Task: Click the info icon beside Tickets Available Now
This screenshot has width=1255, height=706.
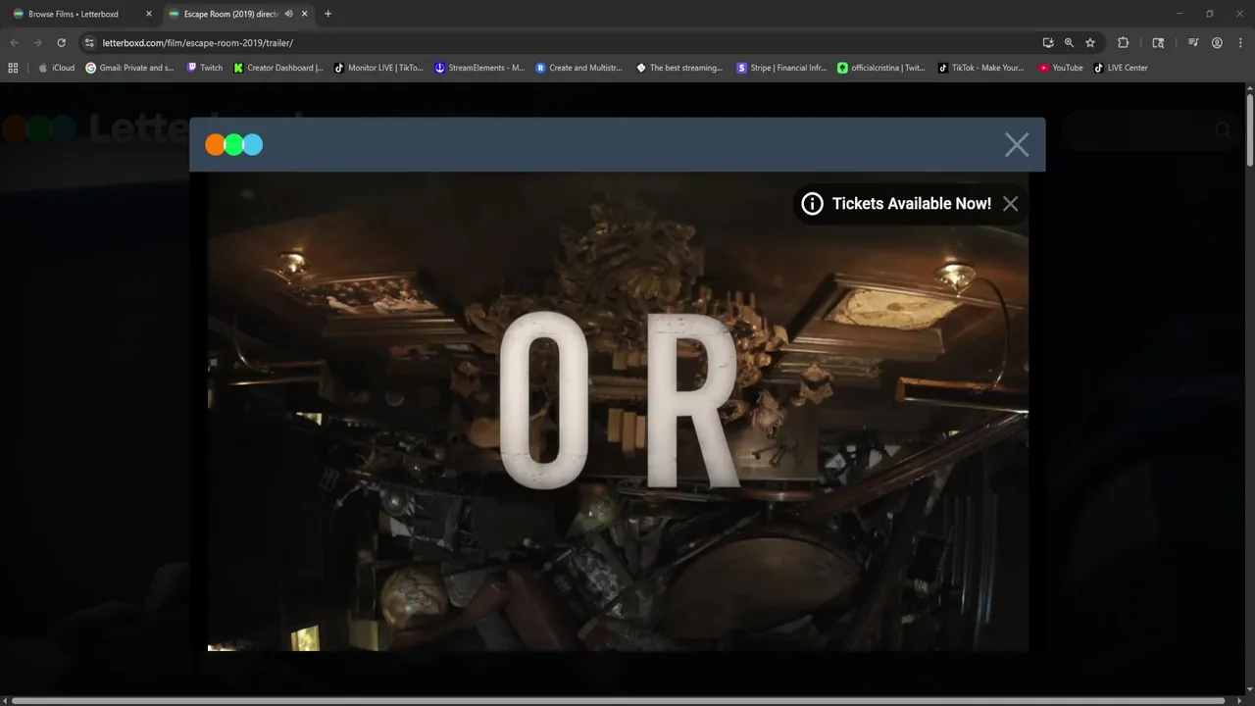Action: 812,204
